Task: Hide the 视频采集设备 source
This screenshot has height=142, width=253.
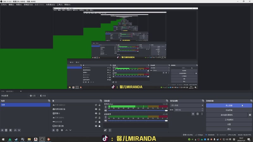Action: click(x=96, y=109)
